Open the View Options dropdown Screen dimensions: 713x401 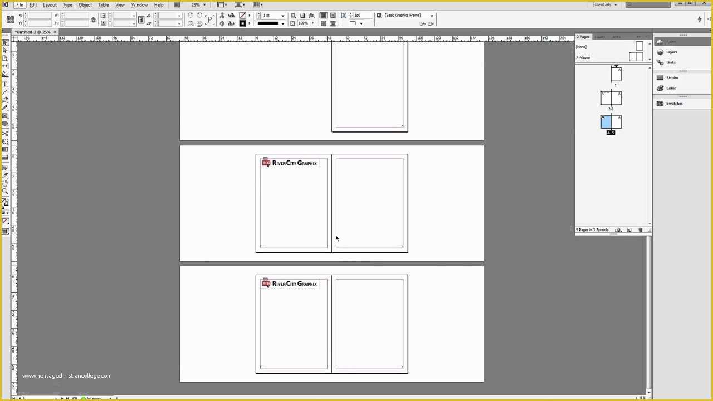tap(222, 4)
